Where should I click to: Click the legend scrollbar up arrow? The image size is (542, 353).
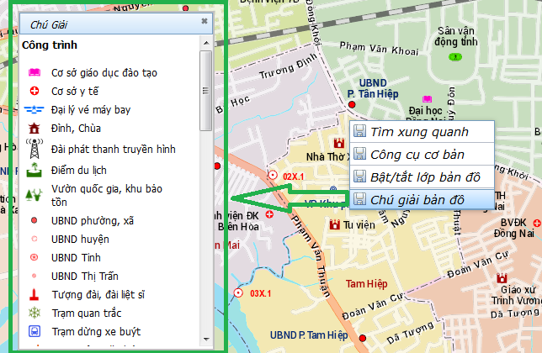pyautogui.click(x=206, y=43)
